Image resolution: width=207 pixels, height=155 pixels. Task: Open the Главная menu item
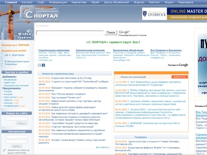(11, 2)
